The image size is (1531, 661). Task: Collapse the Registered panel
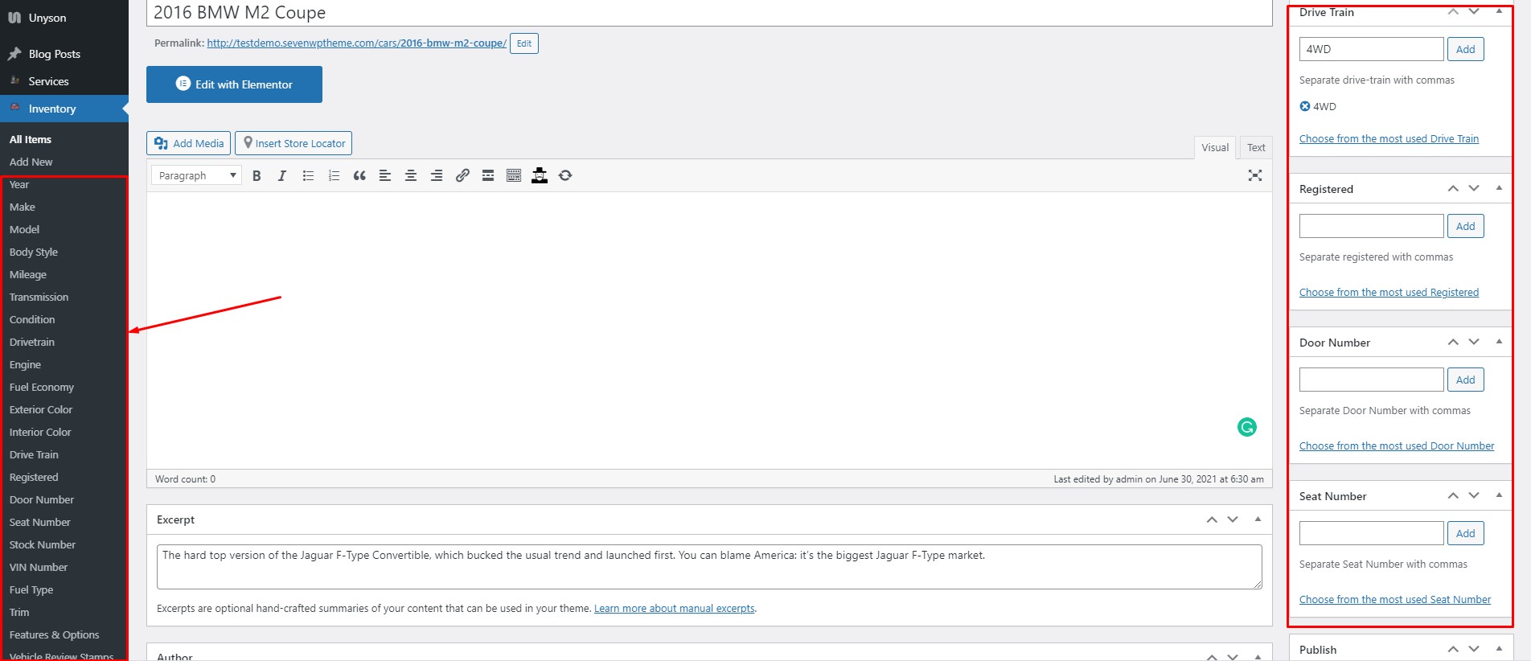[1499, 188]
